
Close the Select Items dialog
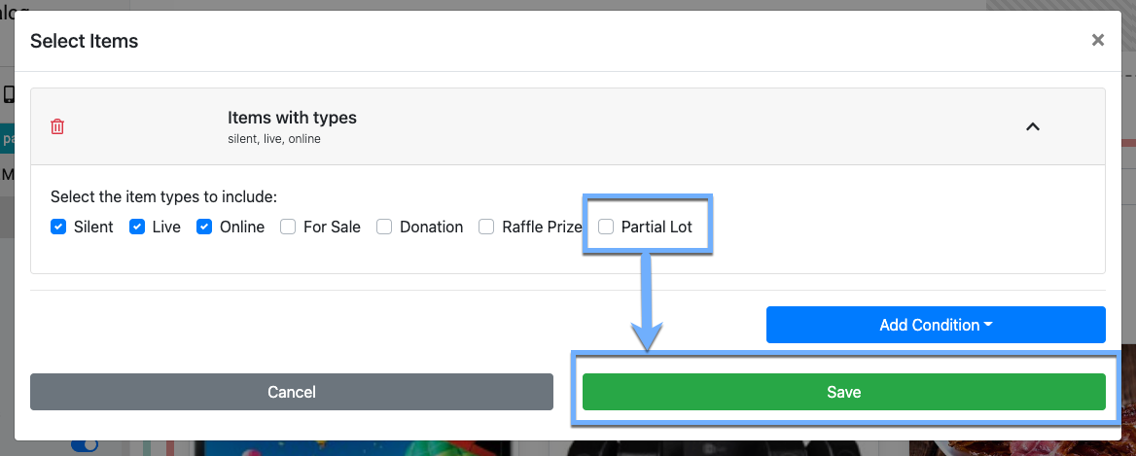coord(1098,40)
